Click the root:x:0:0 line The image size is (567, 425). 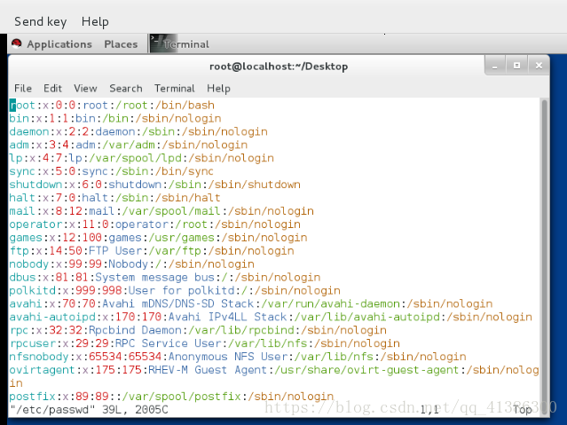point(112,106)
